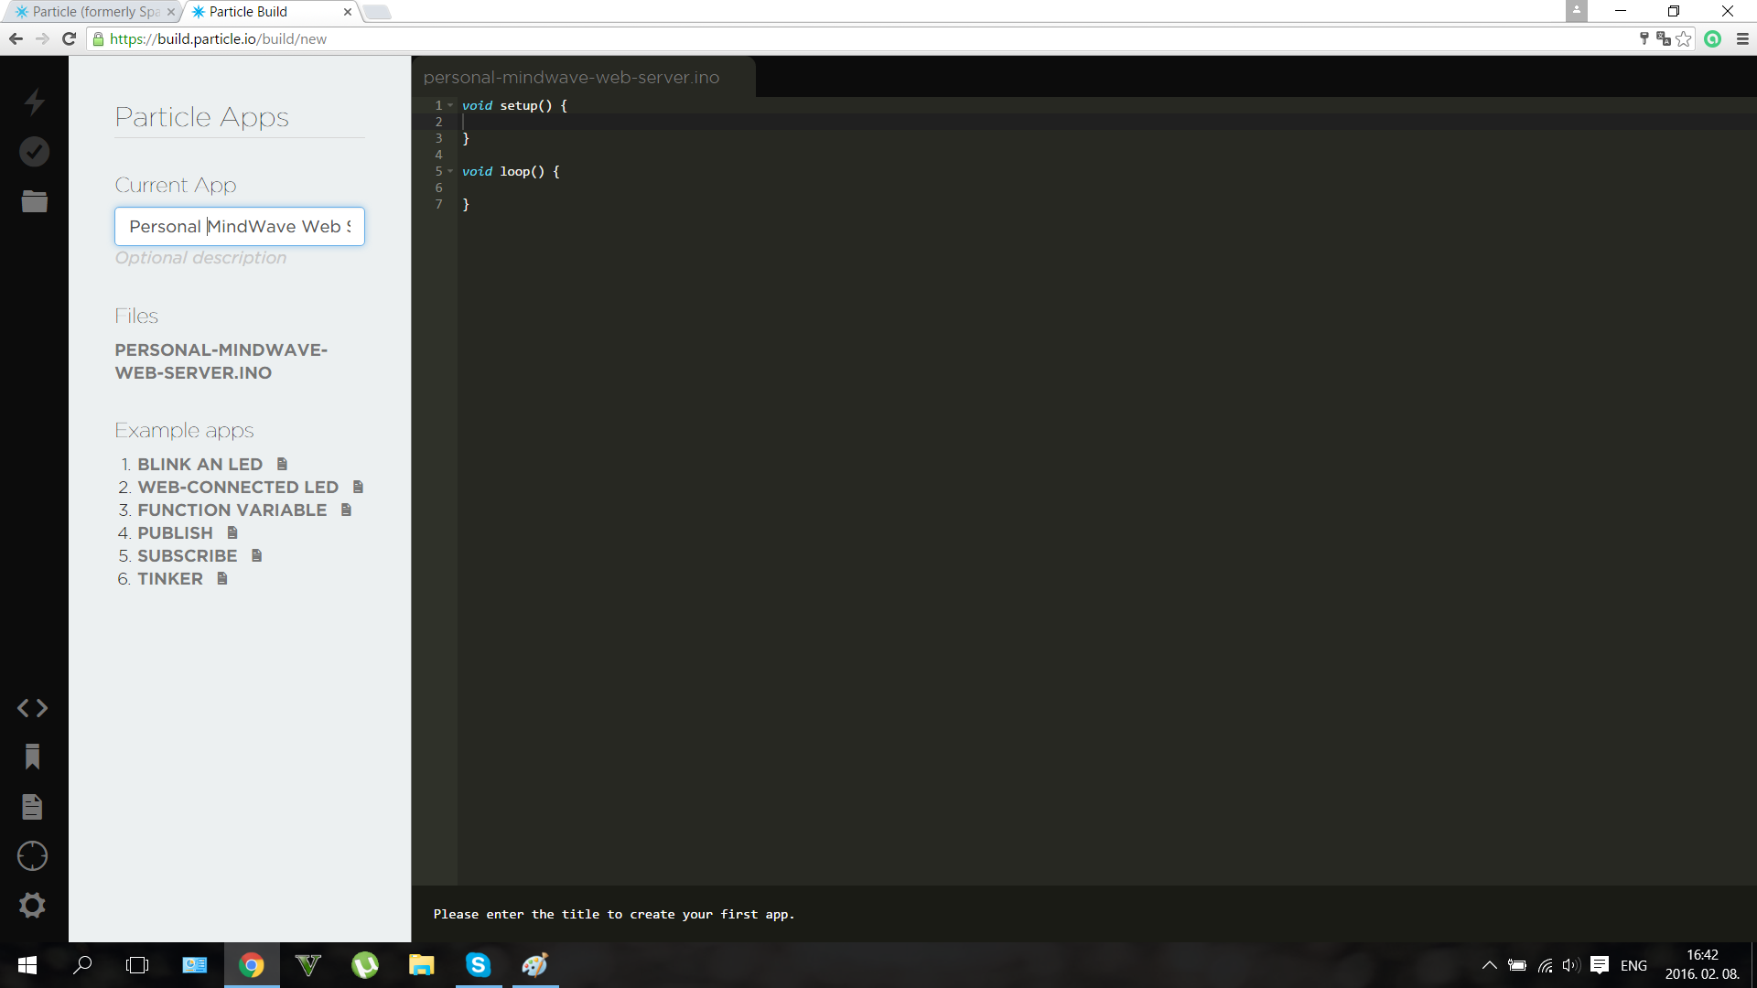Image resolution: width=1757 pixels, height=988 pixels.
Task: Open the Devices crosshair icon
Action: click(x=33, y=856)
